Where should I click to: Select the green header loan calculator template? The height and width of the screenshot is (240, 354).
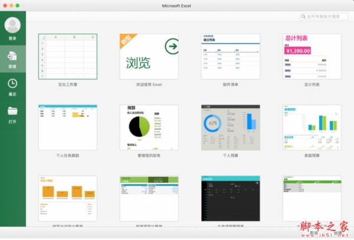(x=149, y=199)
